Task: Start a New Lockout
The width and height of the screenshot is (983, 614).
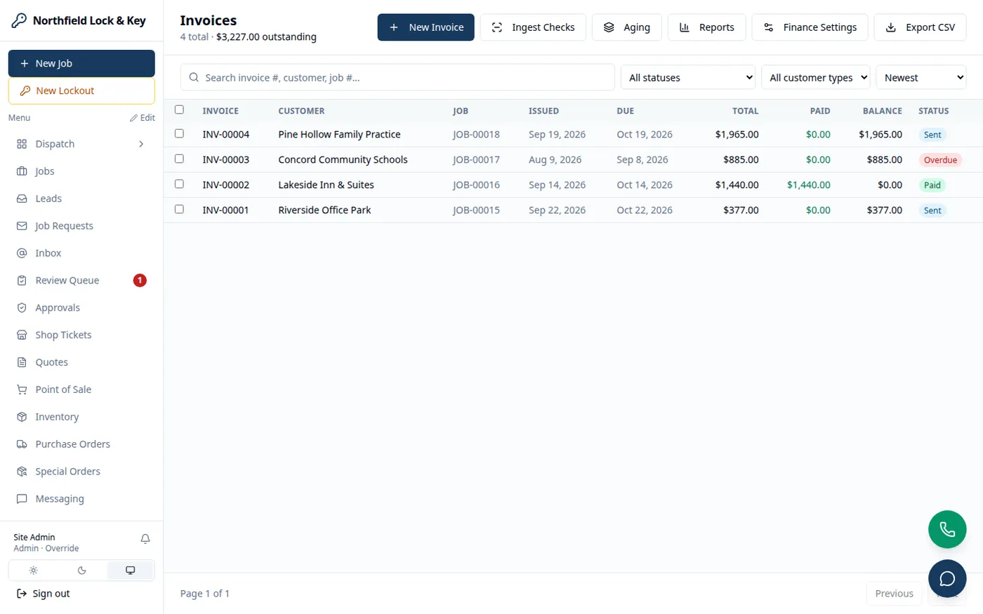Action: pos(81,91)
